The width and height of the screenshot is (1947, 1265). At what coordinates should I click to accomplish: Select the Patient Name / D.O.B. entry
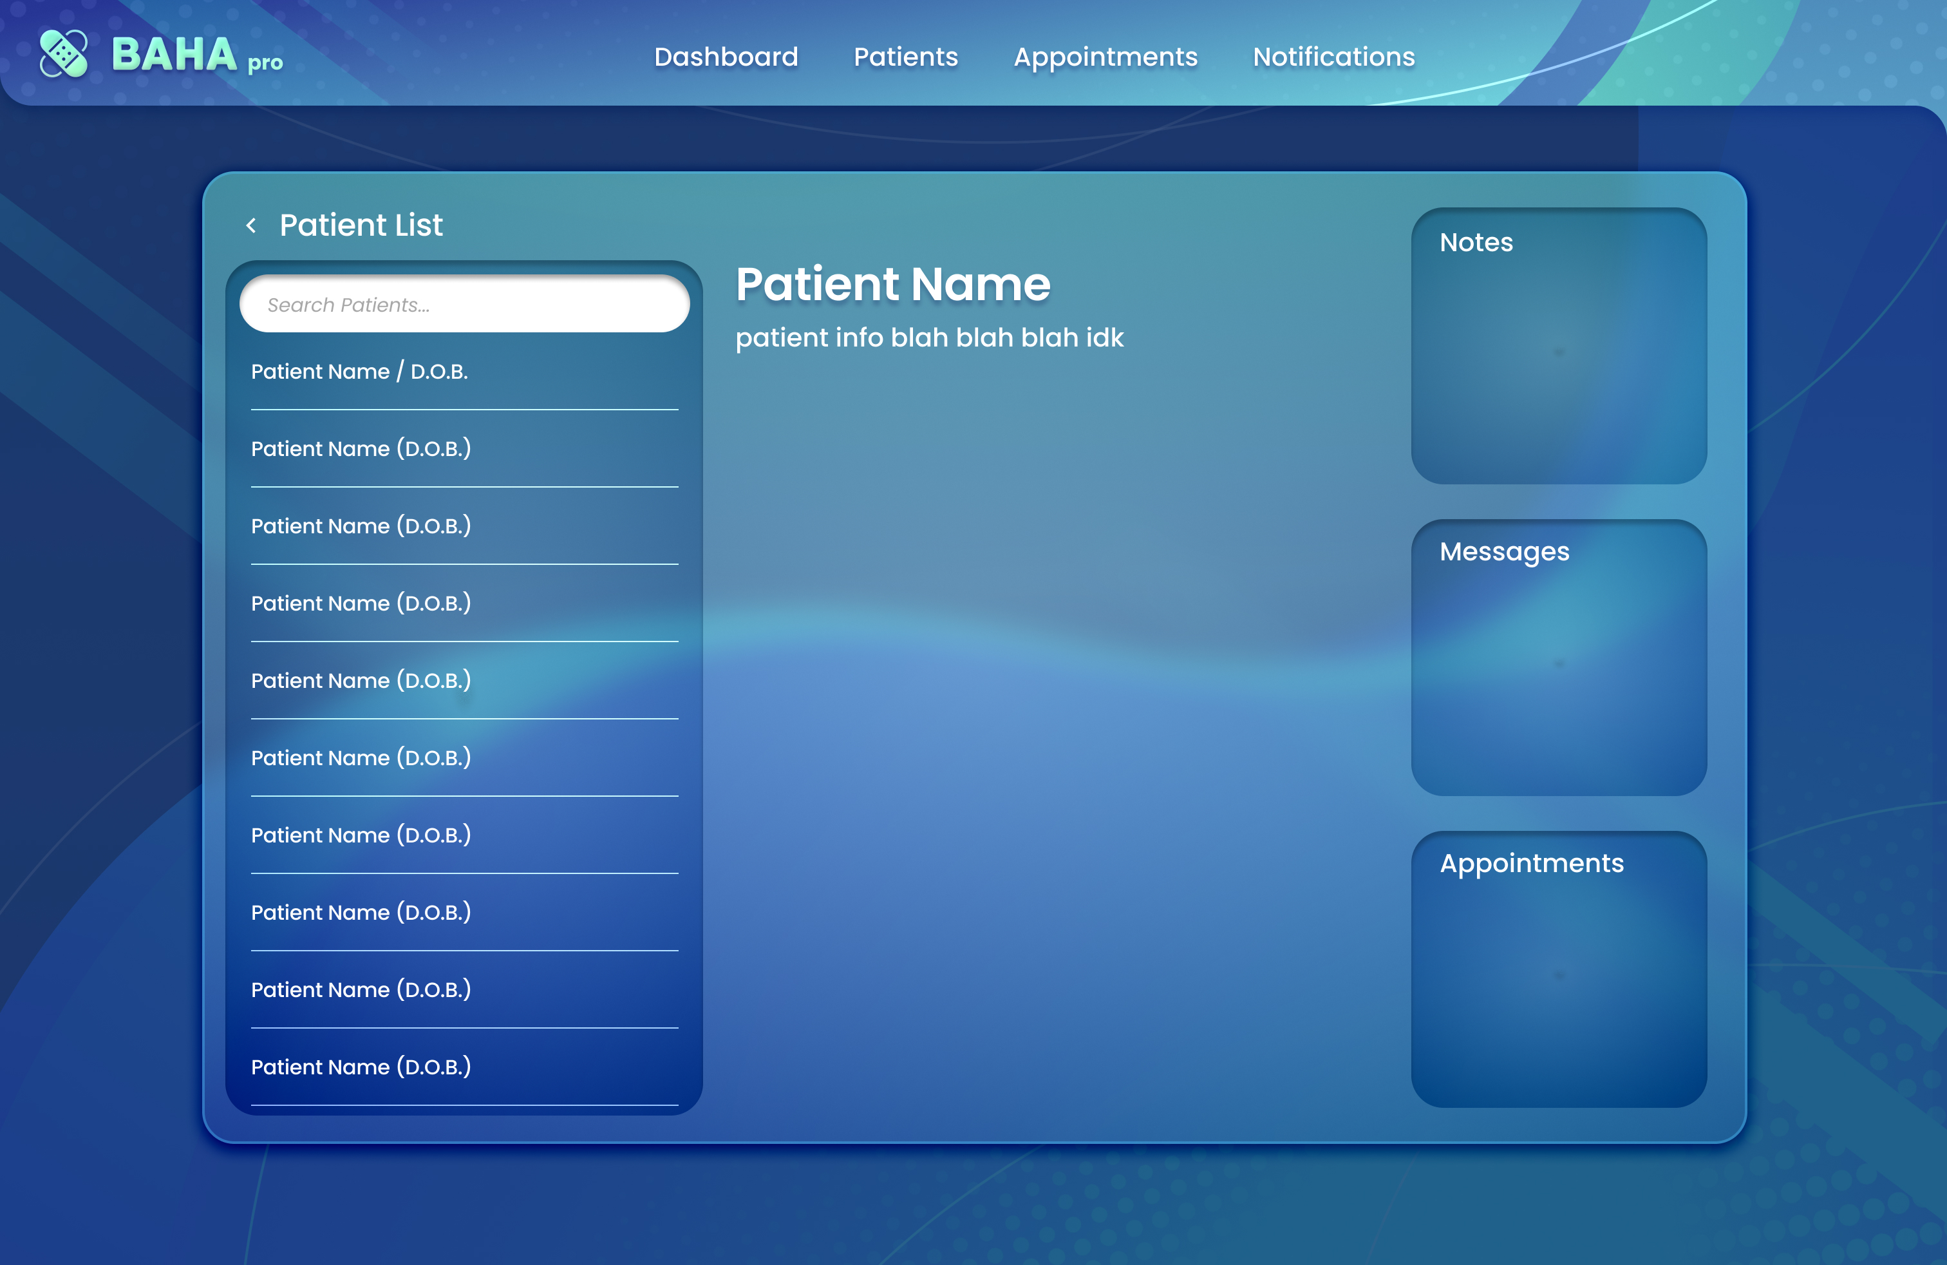pos(359,372)
